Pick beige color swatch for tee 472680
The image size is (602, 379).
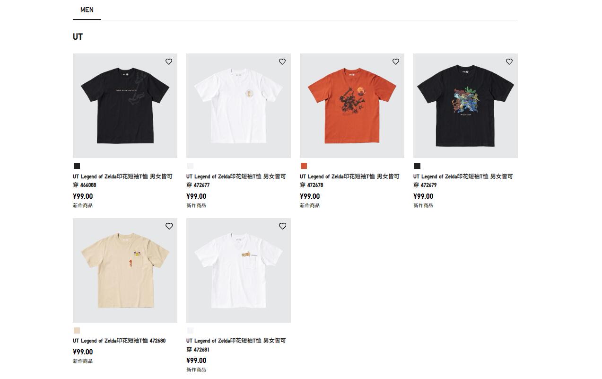click(x=77, y=331)
